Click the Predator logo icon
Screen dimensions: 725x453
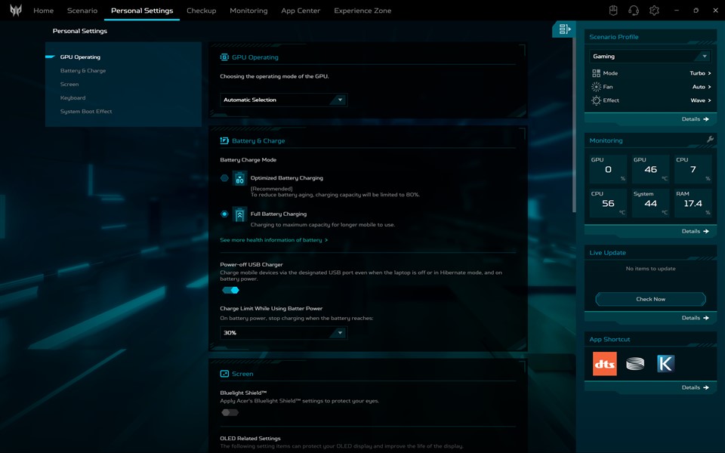tap(15, 11)
